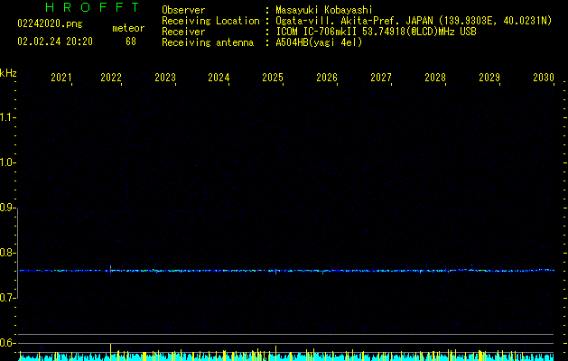Click time marker 2026
The height and width of the screenshot is (361, 568).
click(327, 78)
